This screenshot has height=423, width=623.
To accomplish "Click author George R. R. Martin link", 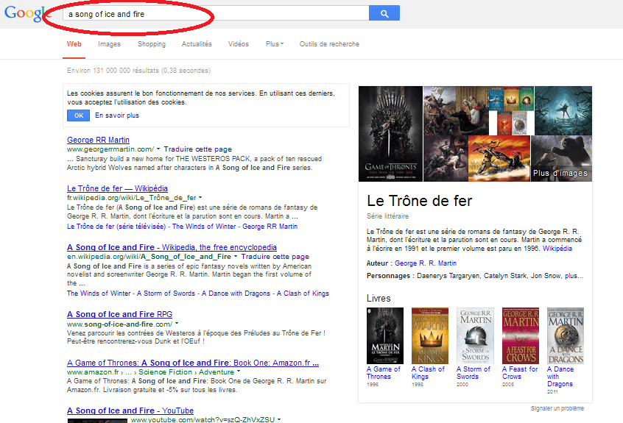I will pyautogui.click(x=426, y=263).
